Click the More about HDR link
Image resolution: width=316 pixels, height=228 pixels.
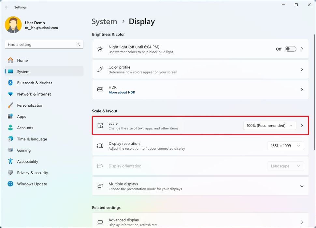point(122,92)
